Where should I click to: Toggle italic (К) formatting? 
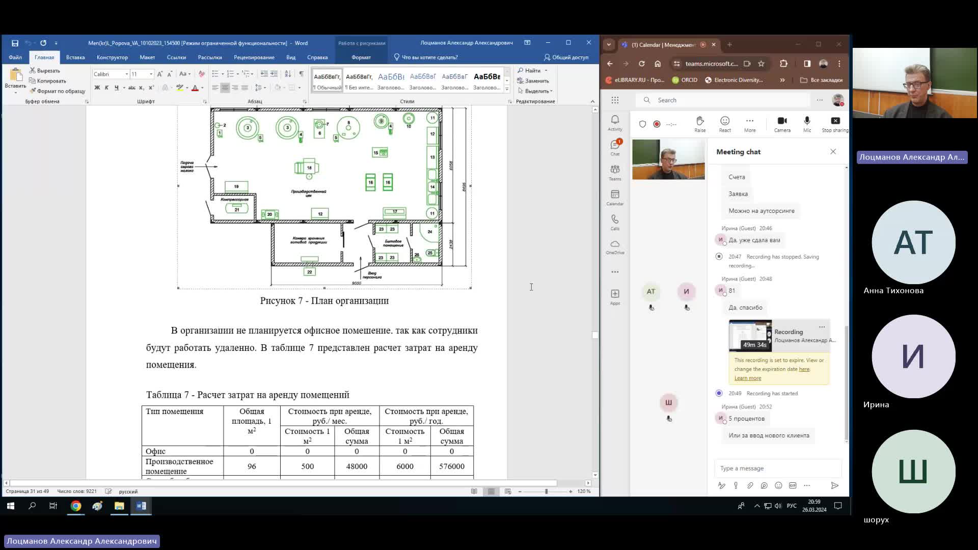[106, 88]
